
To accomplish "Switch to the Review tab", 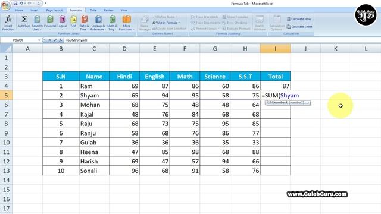I will [108, 10].
